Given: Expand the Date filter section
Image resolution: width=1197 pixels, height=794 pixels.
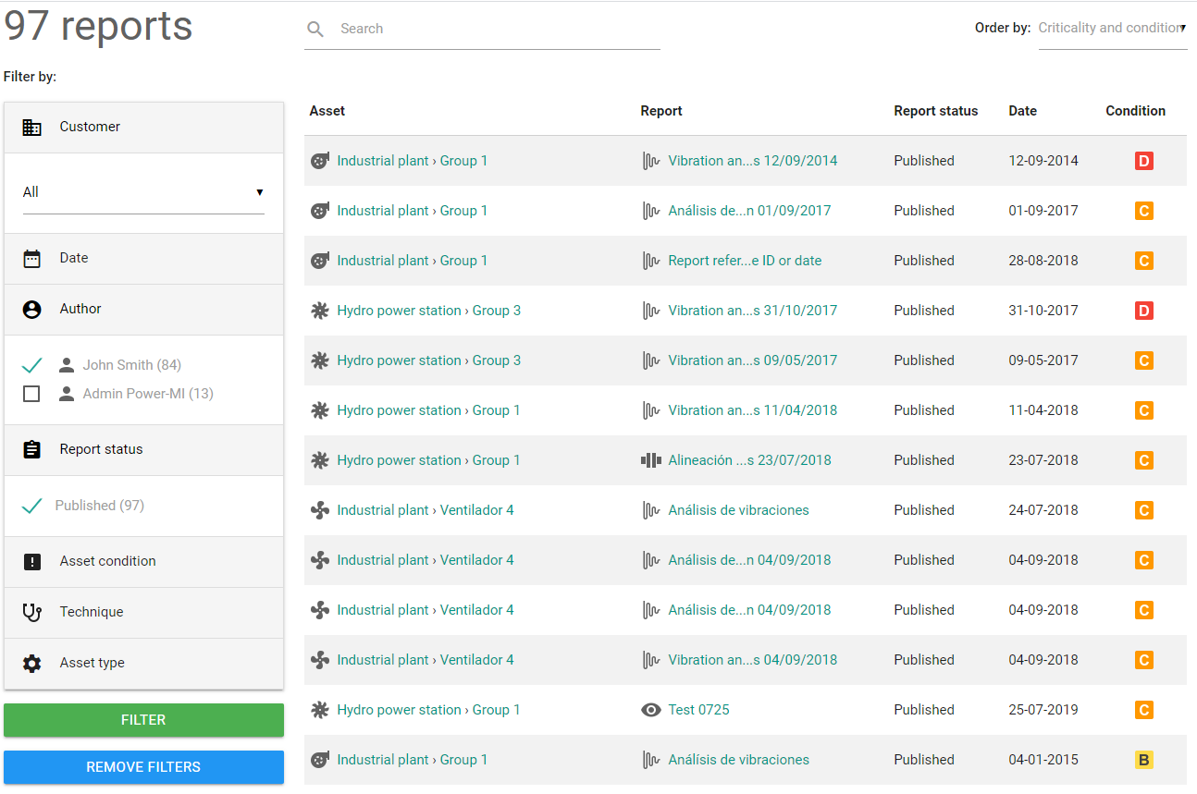Looking at the screenshot, I should point(143,259).
